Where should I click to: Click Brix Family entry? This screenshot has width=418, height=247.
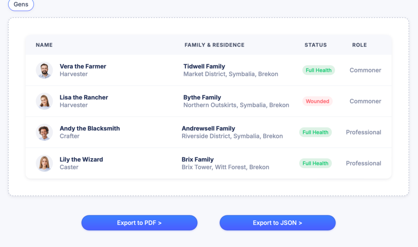pyautogui.click(x=198, y=160)
